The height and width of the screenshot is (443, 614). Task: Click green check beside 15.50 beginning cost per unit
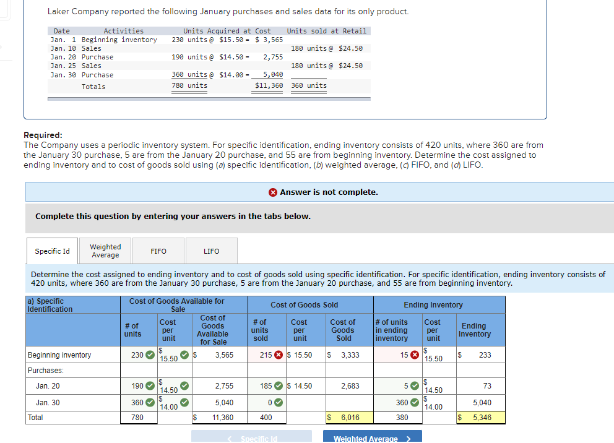pyautogui.click(x=184, y=355)
